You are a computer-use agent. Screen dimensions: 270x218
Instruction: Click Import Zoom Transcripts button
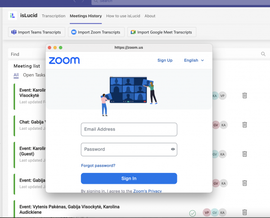[x=96, y=32]
